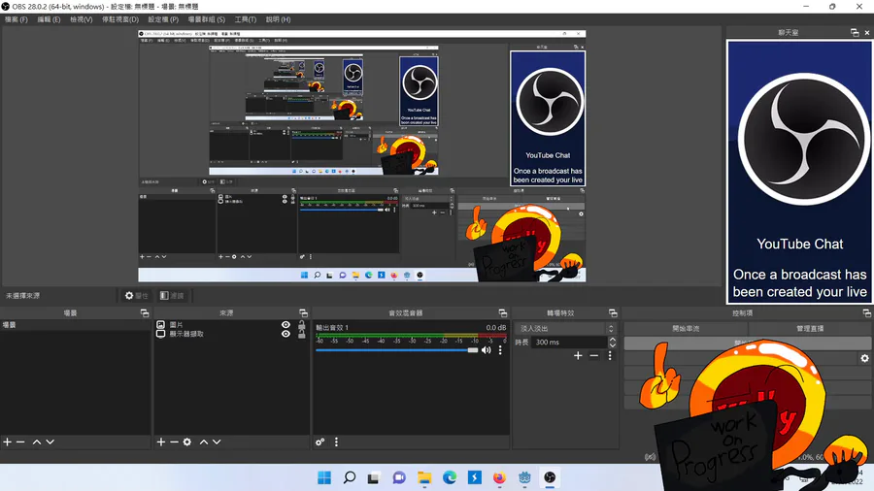The width and height of the screenshot is (874, 491).
Task: Toggle the lock on 顯示器擷取 source
Action: pos(302,334)
